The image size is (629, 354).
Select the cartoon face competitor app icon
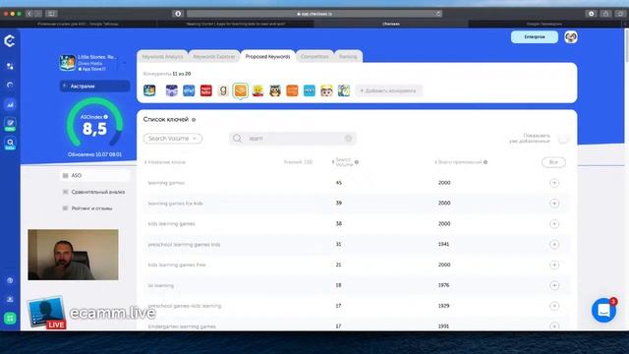[326, 90]
